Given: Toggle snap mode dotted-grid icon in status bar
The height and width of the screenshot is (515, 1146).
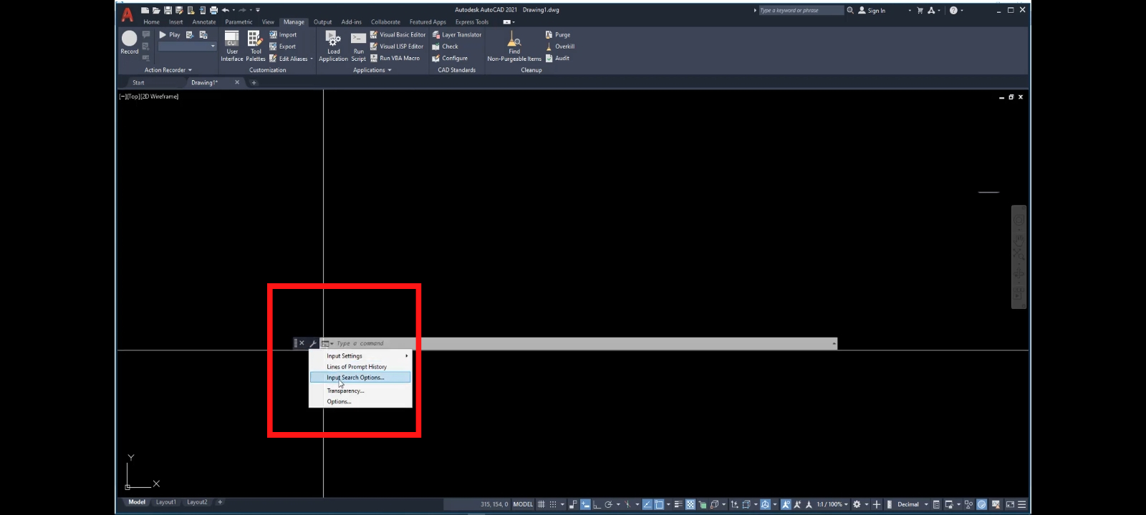Looking at the screenshot, I should (x=553, y=504).
